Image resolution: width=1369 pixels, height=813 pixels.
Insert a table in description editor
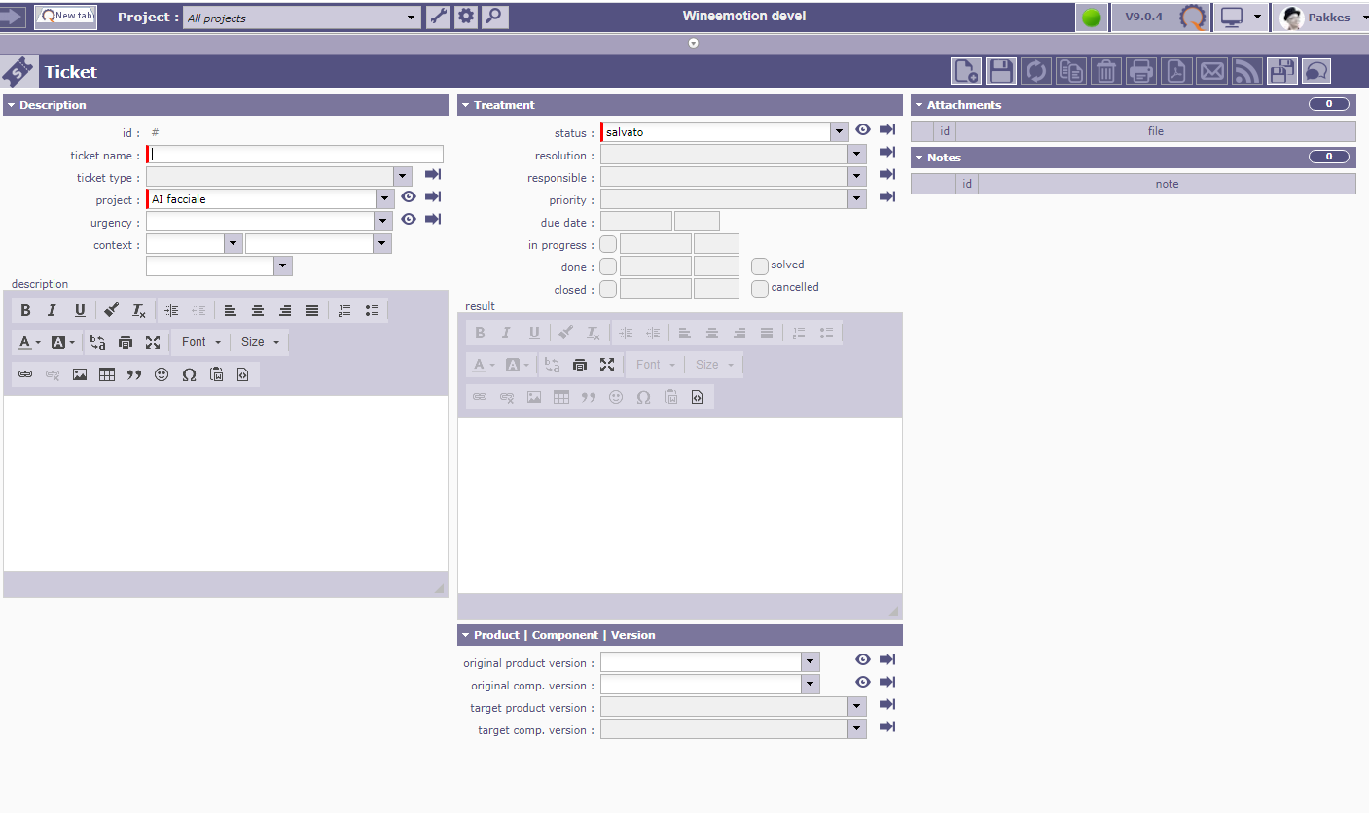107,374
